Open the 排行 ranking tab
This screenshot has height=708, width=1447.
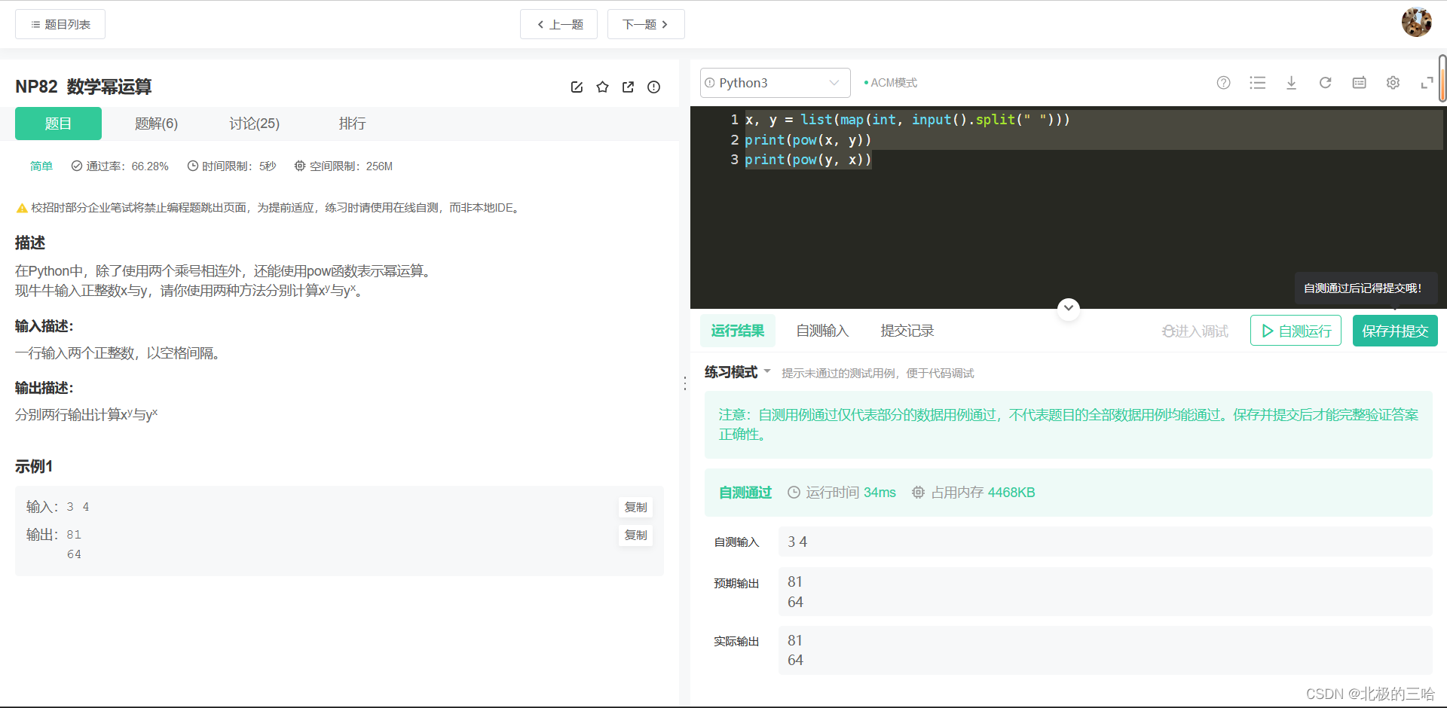point(352,124)
